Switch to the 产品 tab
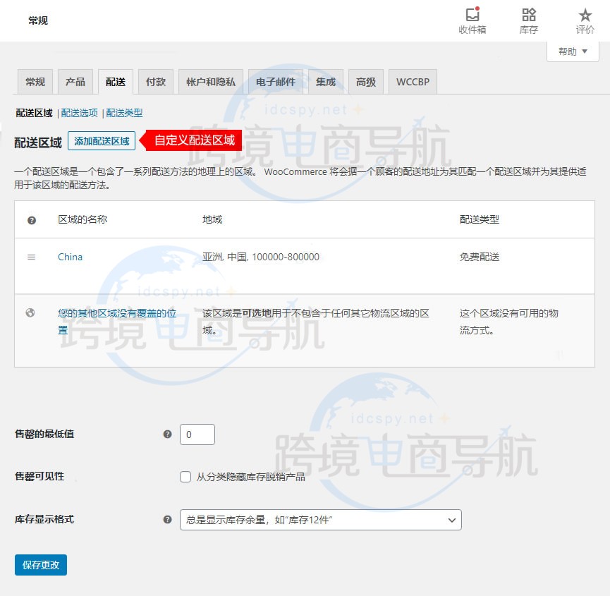610x596 pixels. pyautogui.click(x=75, y=82)
